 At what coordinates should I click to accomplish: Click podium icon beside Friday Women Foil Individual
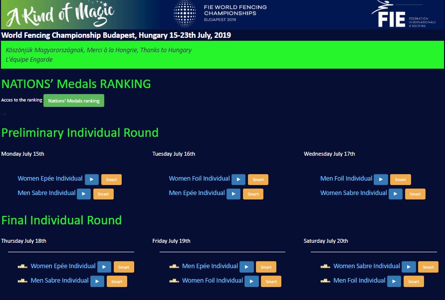click(x=174, y=281)
